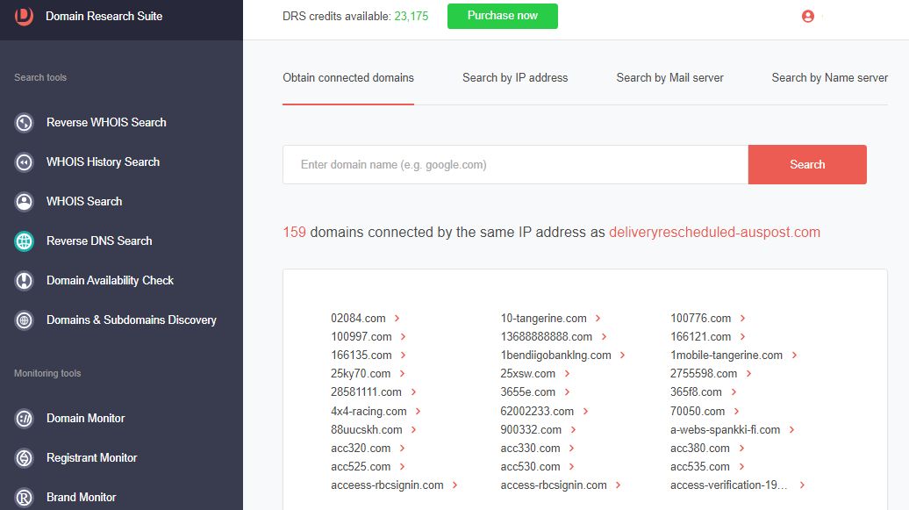This screenshot has height=510, width=909.
Task: Click the Purchase now button
Action: point(502,16)
